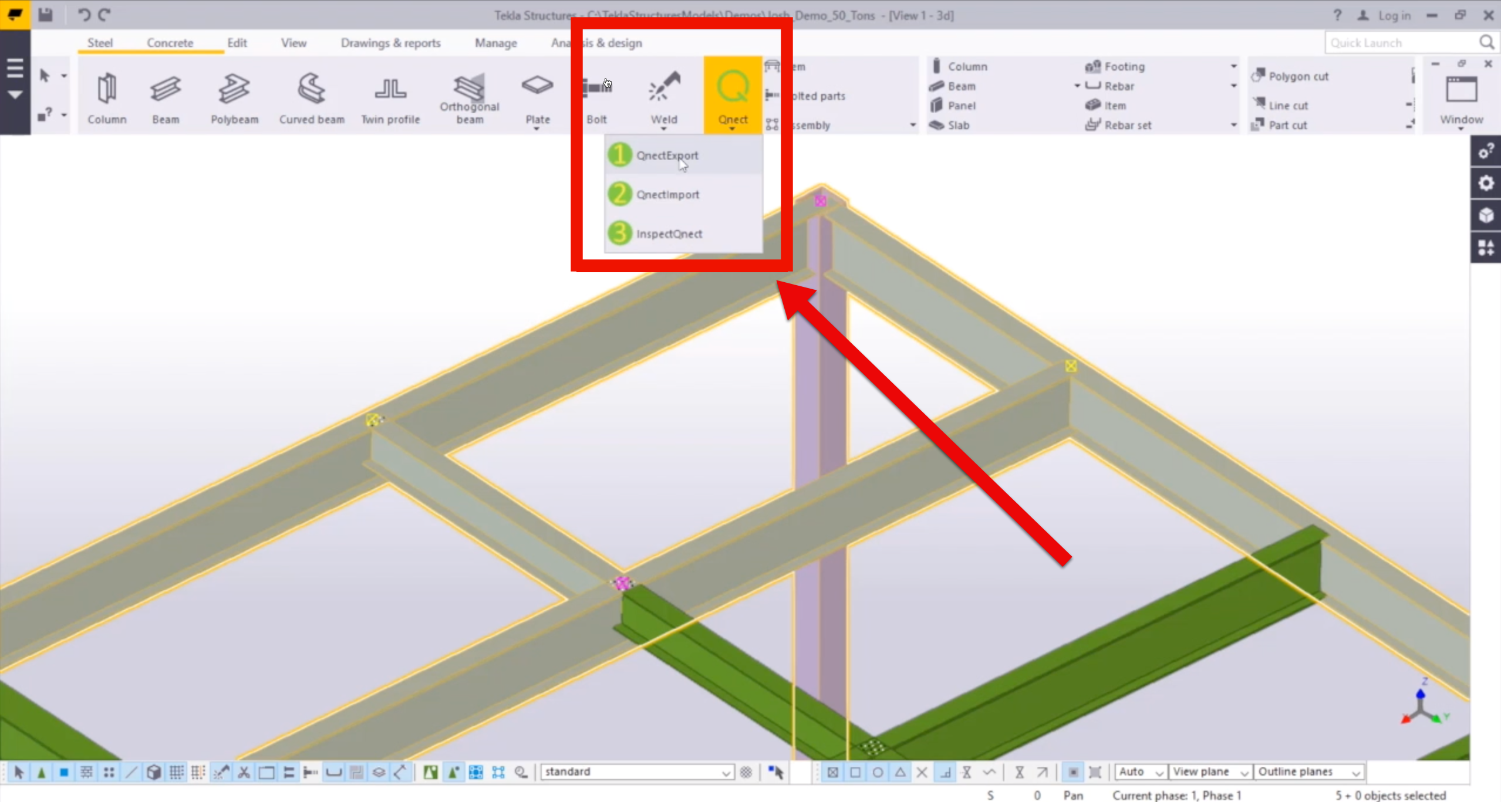1501x802 pixels.
Task: Open the View ribbon tab
Action: [x=294, y=43]
